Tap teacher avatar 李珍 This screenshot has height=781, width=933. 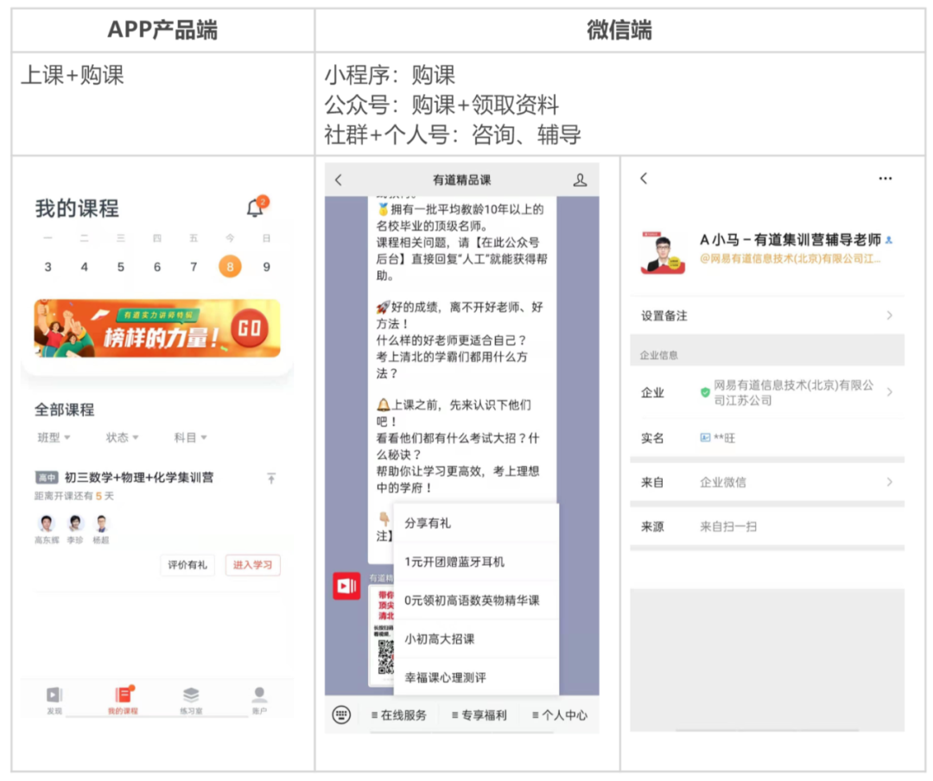coord(75,524)
